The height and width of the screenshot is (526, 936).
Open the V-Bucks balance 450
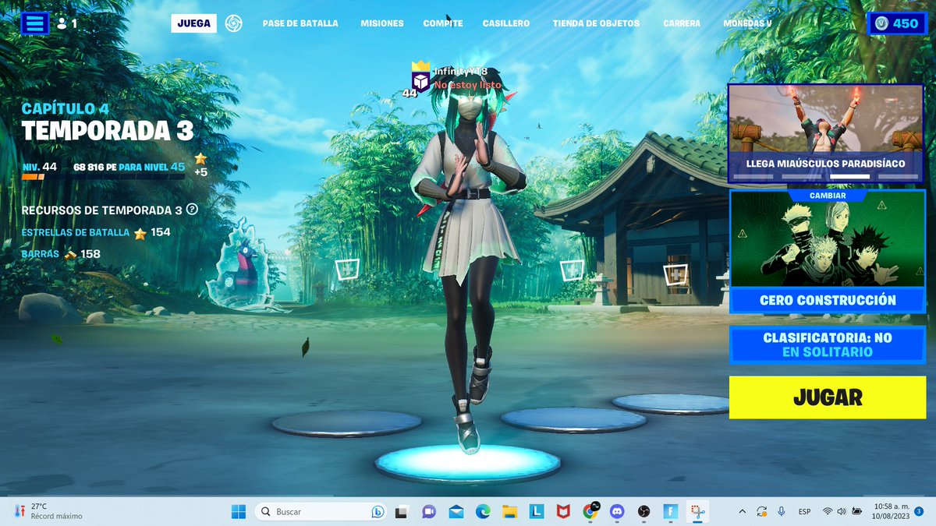897,23
